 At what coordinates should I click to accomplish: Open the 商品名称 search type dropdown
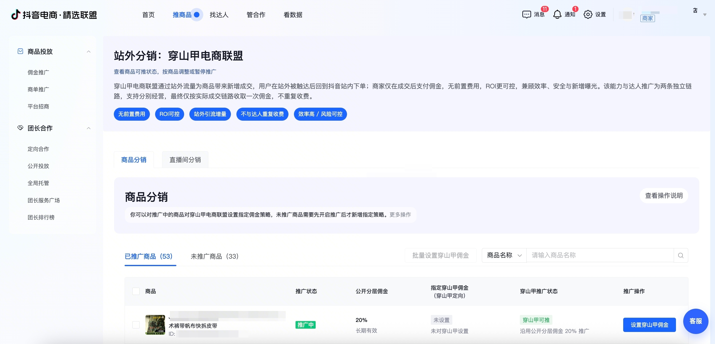(504, 255)
